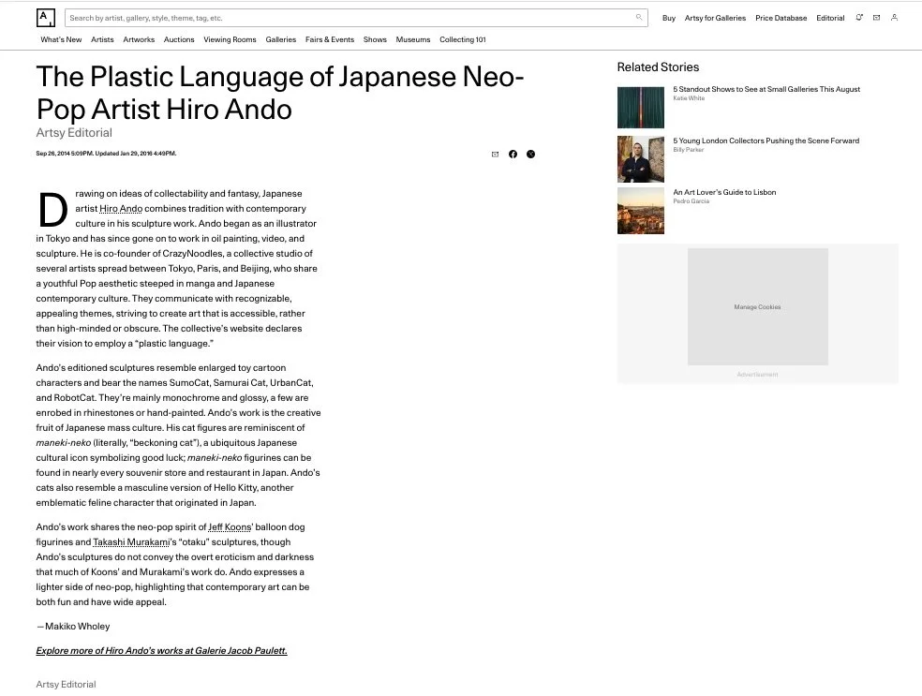The width and height of the screenshot is (922, 696).
Task: Open the Galleries nav item
Action: (280, 39)
